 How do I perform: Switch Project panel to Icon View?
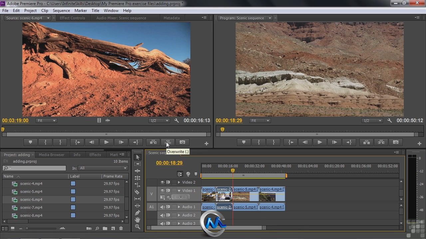click(x=13, y=228)
